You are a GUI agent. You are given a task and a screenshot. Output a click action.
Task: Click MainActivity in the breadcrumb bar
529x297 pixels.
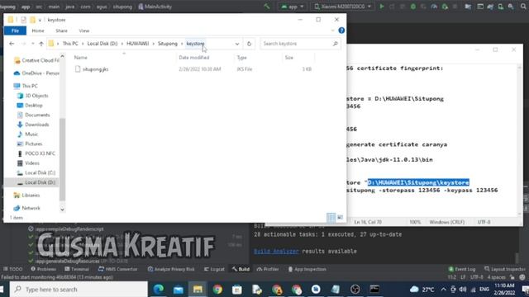click(155, 7)
